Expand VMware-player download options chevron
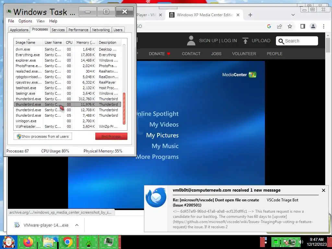 pos(77,225)
